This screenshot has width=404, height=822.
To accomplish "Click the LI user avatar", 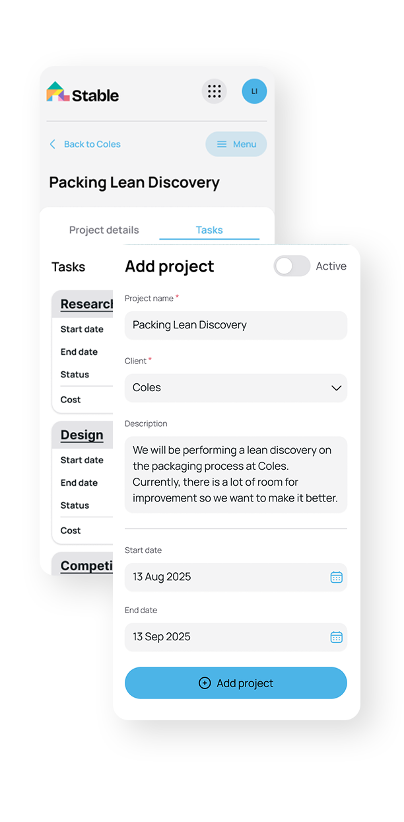I will [254, 91].
